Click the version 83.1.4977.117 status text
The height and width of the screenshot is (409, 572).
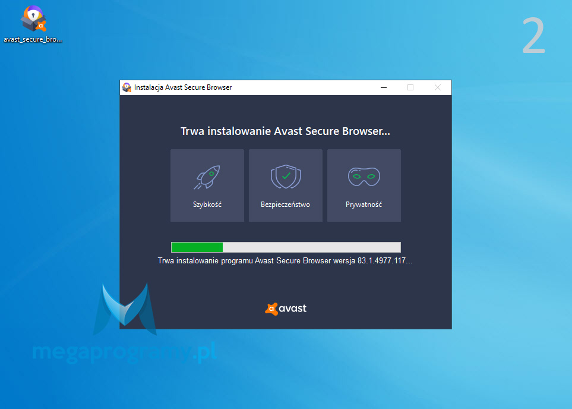[285, 261]
